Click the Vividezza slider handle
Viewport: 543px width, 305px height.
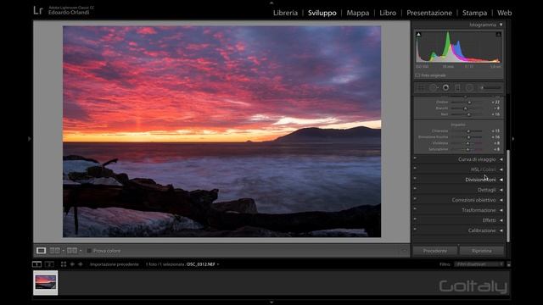point(467,143)
